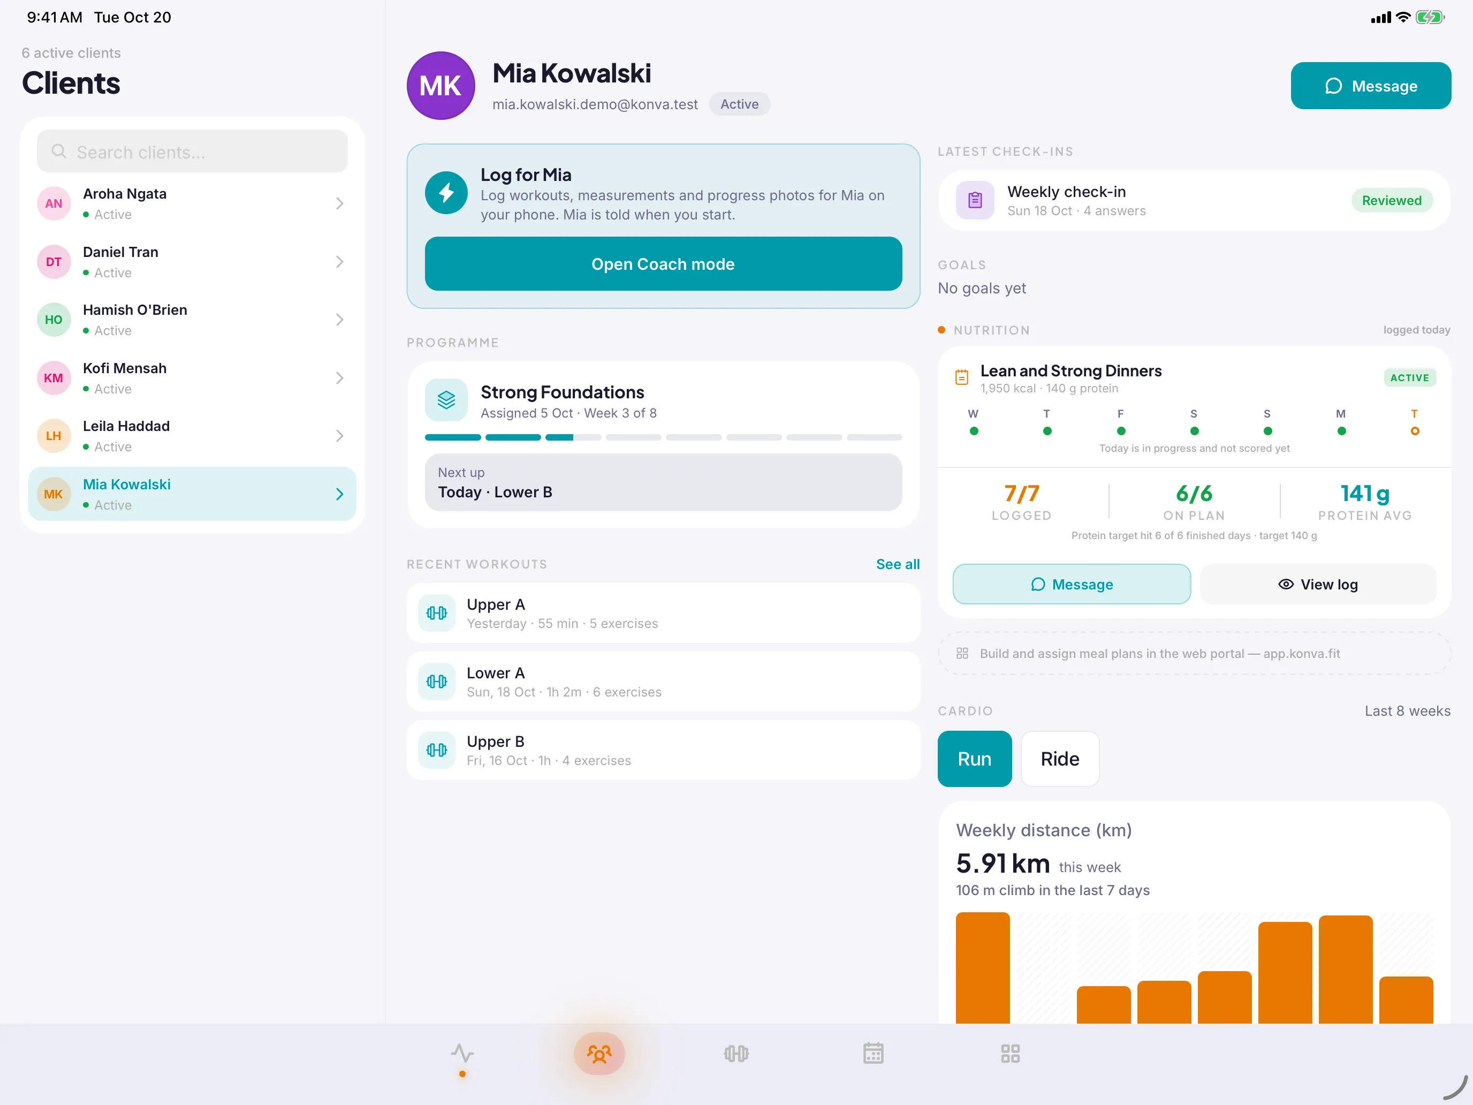
Task: Click the MK purple profile avatar
Action: 441,86
